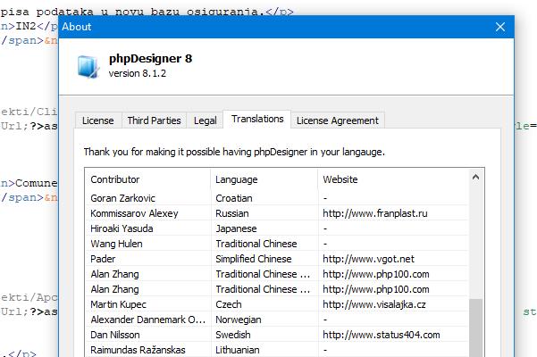Image resolution: width=537 pixels, height=357 pixels.
Task: Select the Goran Zarkovic row
Action: click(276, 198)
